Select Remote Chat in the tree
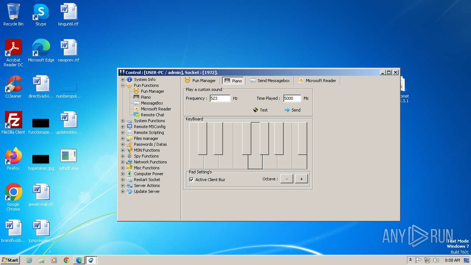471x265 pixels. (x=153, y=115)
